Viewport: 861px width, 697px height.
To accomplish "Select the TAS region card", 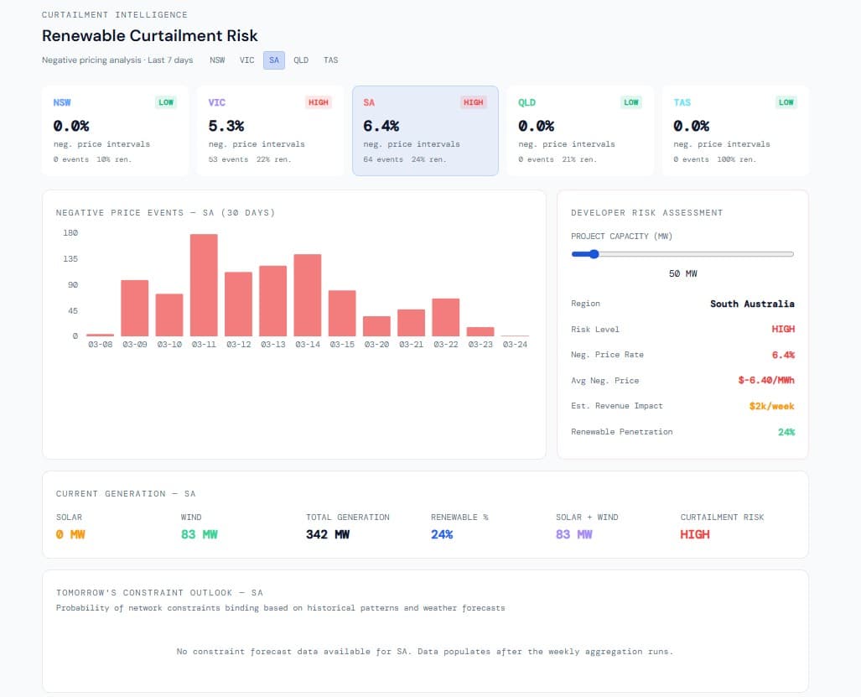I will point(734,130).
